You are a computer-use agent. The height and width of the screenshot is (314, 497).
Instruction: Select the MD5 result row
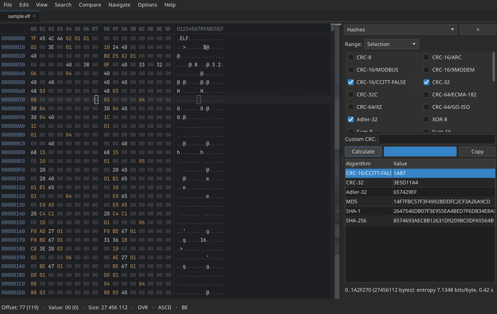click(x=420, y=202)
